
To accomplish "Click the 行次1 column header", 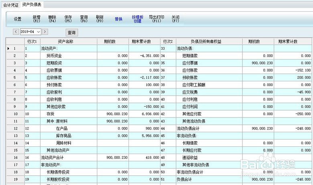I will (x=32, y=41).
